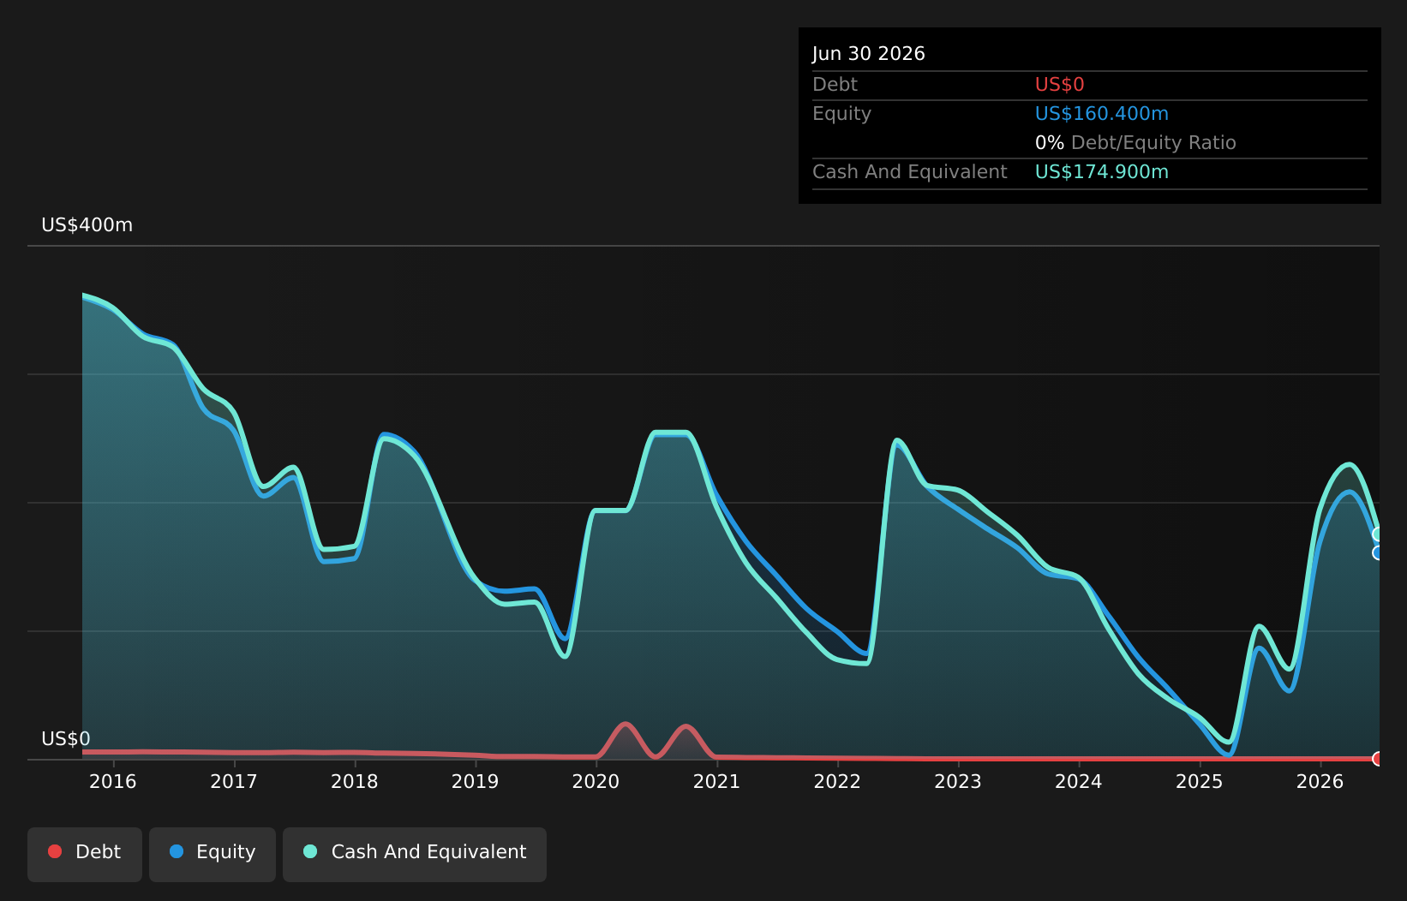The height and width of the screenshot is (901, 1407).
Task: Click the 2025 x-axis label
Action: pos(1200,781)
